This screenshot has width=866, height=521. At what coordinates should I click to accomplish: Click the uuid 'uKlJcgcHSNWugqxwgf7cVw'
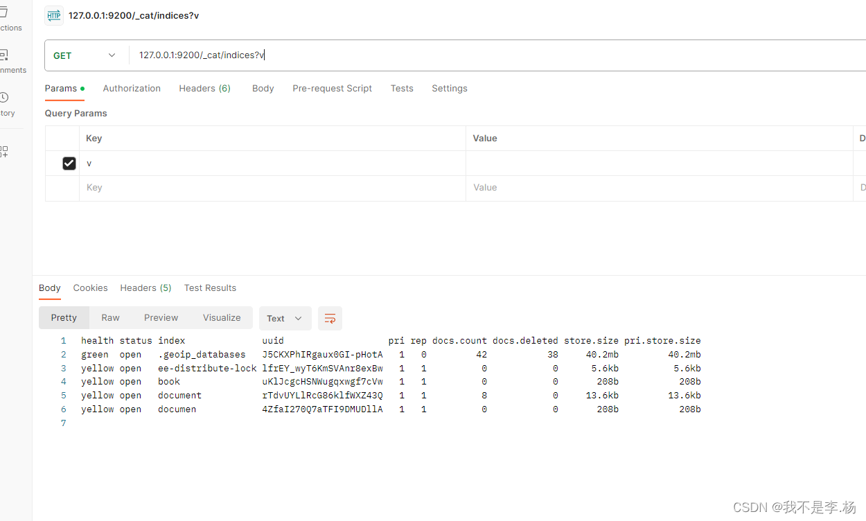(x=322, y=382)
